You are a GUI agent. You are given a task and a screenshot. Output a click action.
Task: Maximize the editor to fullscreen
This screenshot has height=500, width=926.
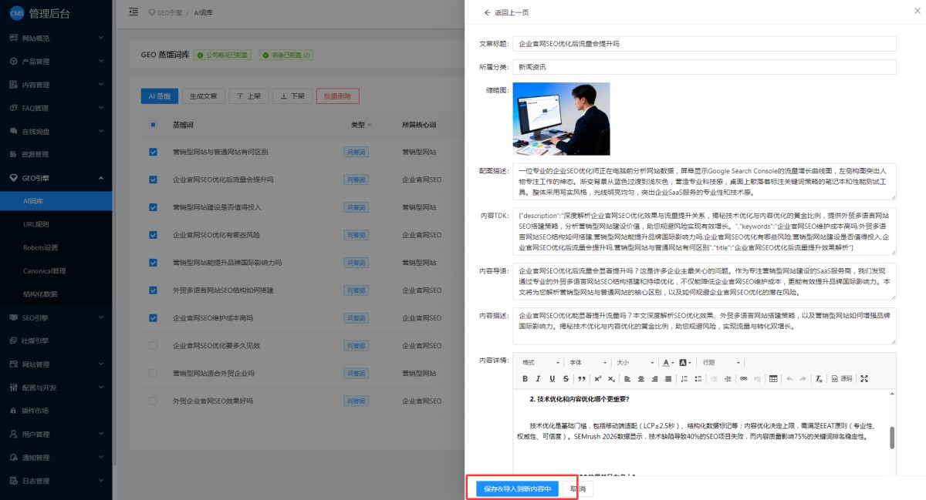click(x=864, y=379)
